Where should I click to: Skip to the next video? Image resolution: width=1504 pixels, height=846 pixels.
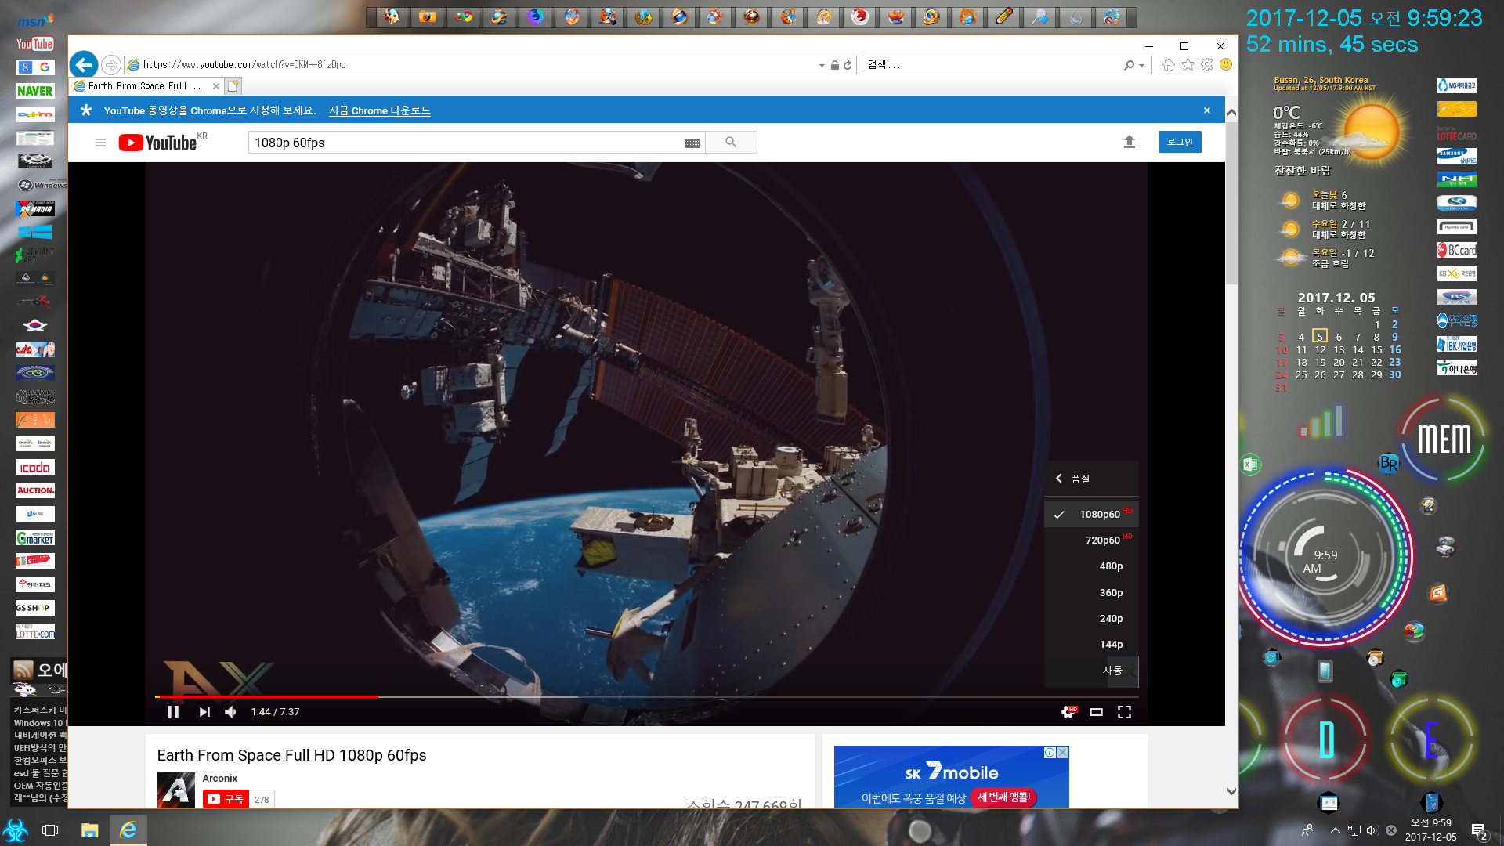(x=204, y=712)
